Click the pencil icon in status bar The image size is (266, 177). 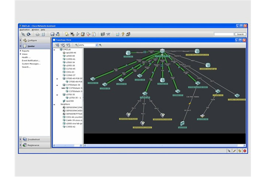click(x=234, y=151)
